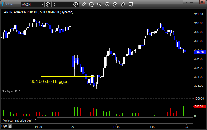Viewport: 207px width, 130px height.
Task: Click the AMZN, AMAZON COM INC chart title text
Action: click(x=38, y=12)
